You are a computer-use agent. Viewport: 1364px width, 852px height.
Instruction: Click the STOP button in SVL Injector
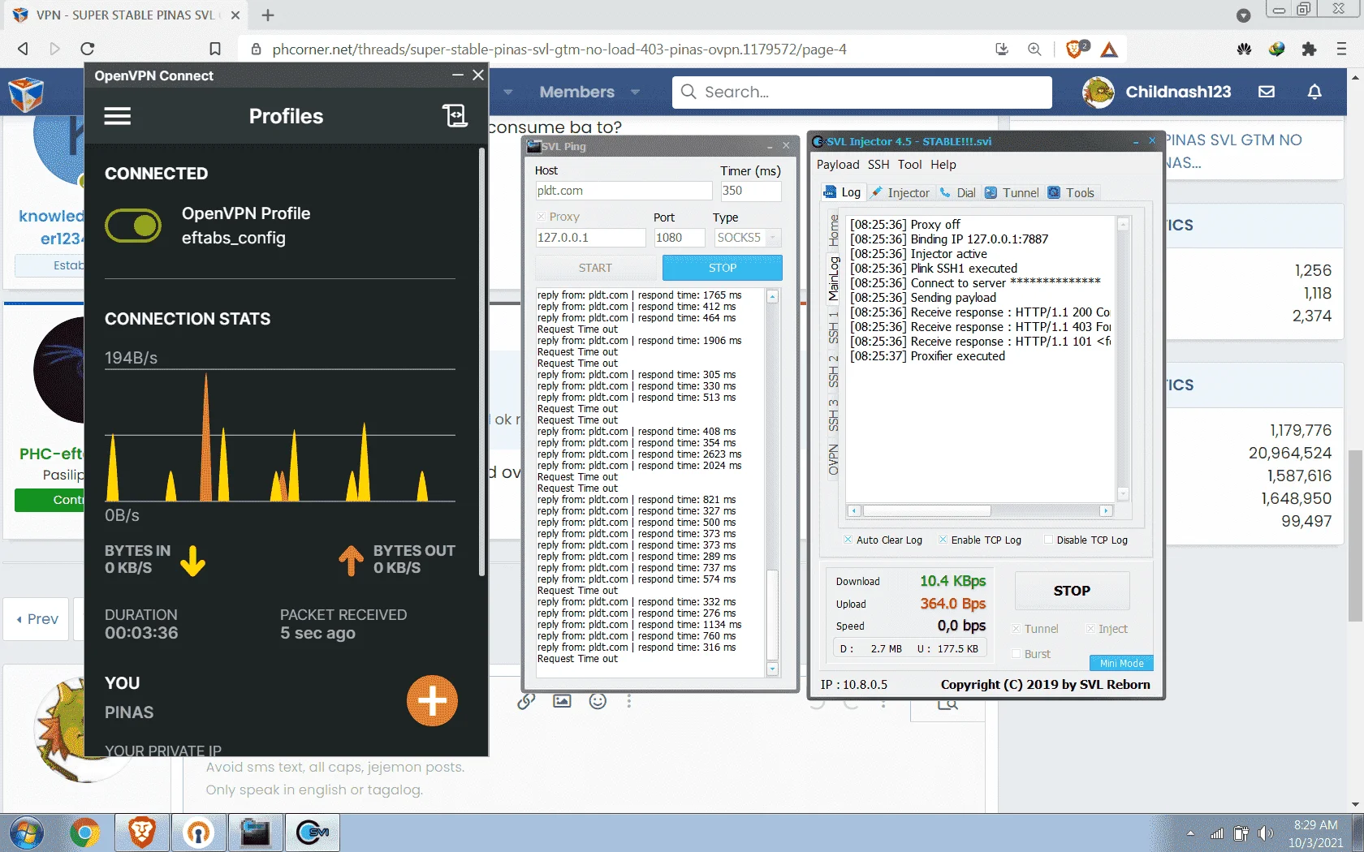1072,591
